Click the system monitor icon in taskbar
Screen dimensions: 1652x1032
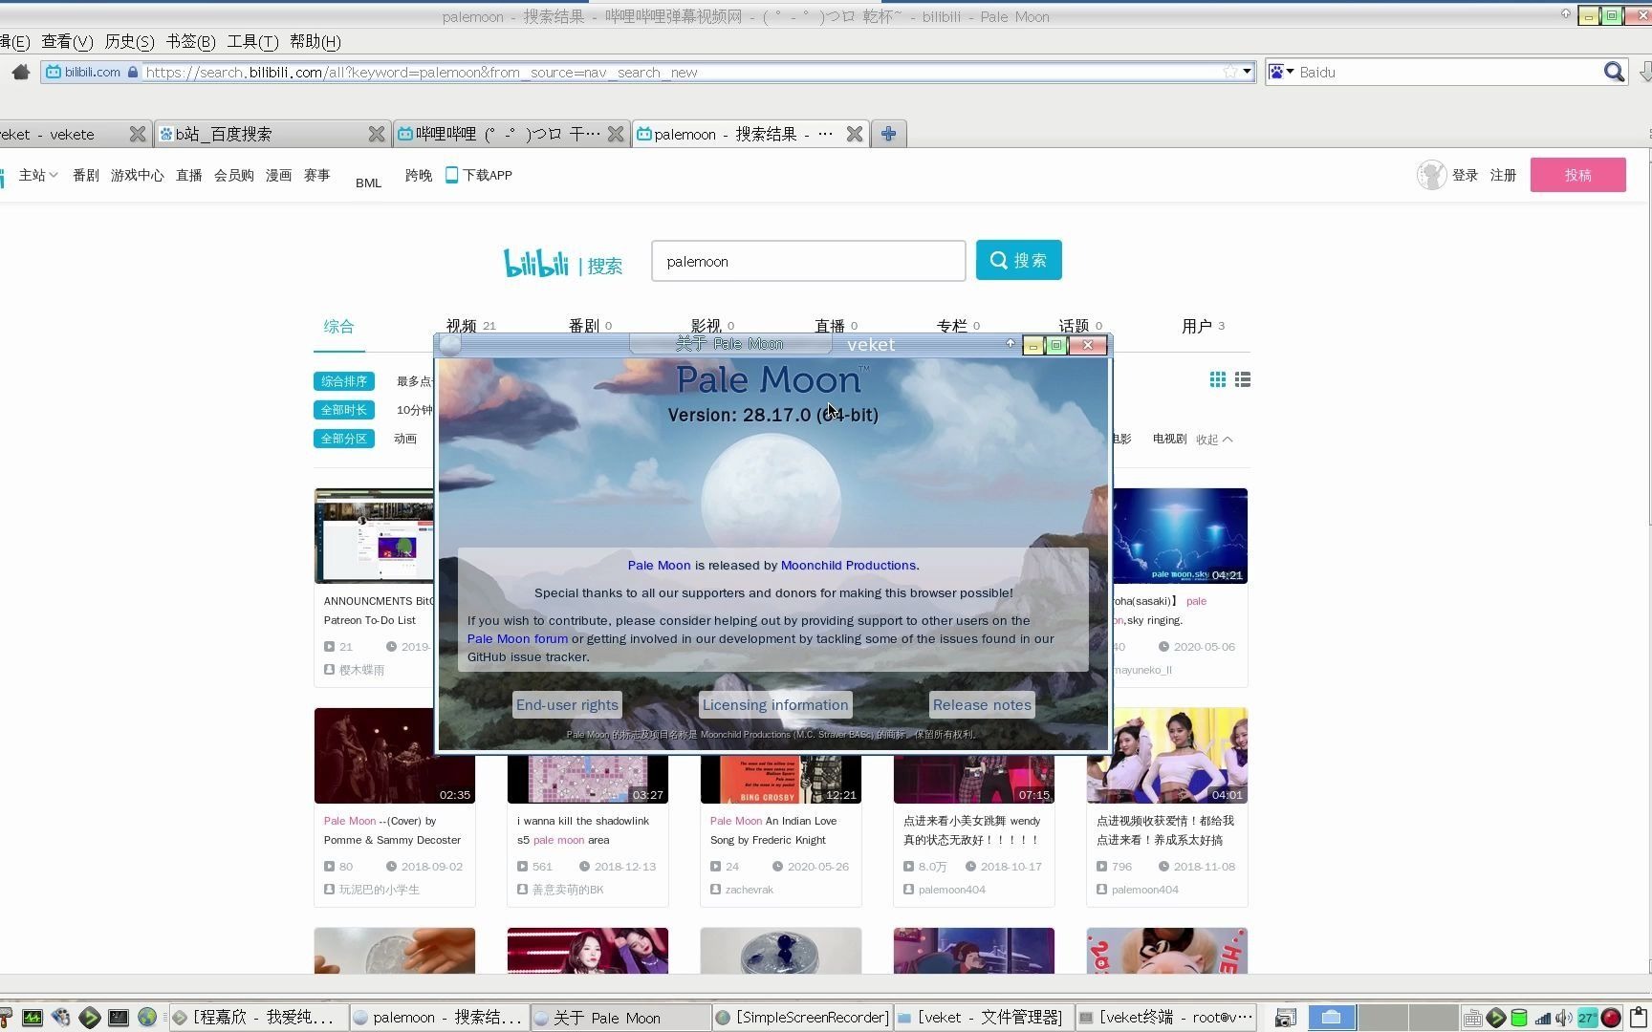[x=33, y=1018]
